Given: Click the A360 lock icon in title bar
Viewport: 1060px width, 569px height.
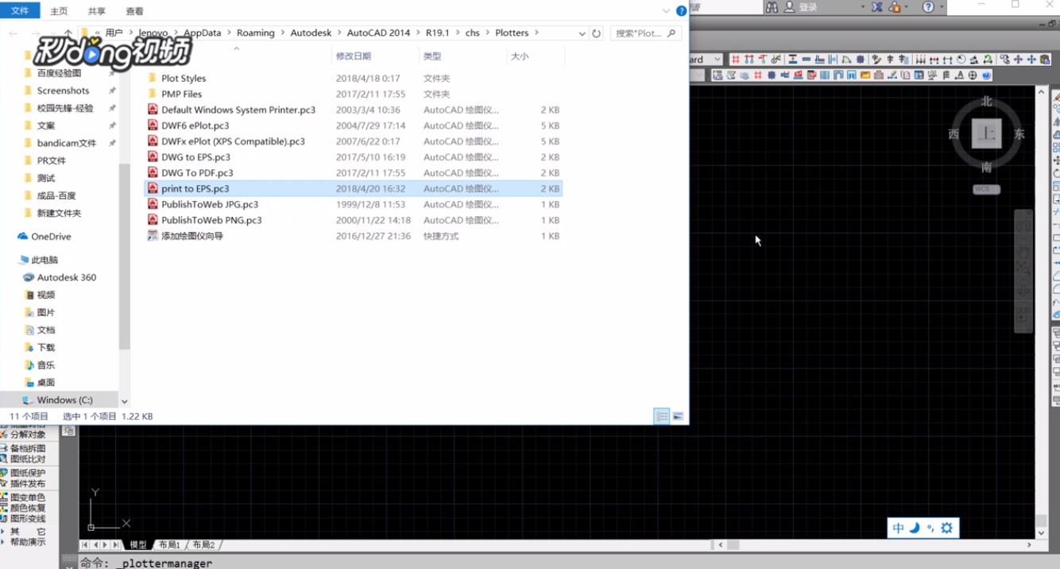Looking at the screenshot, I should [x=895, y=6].
